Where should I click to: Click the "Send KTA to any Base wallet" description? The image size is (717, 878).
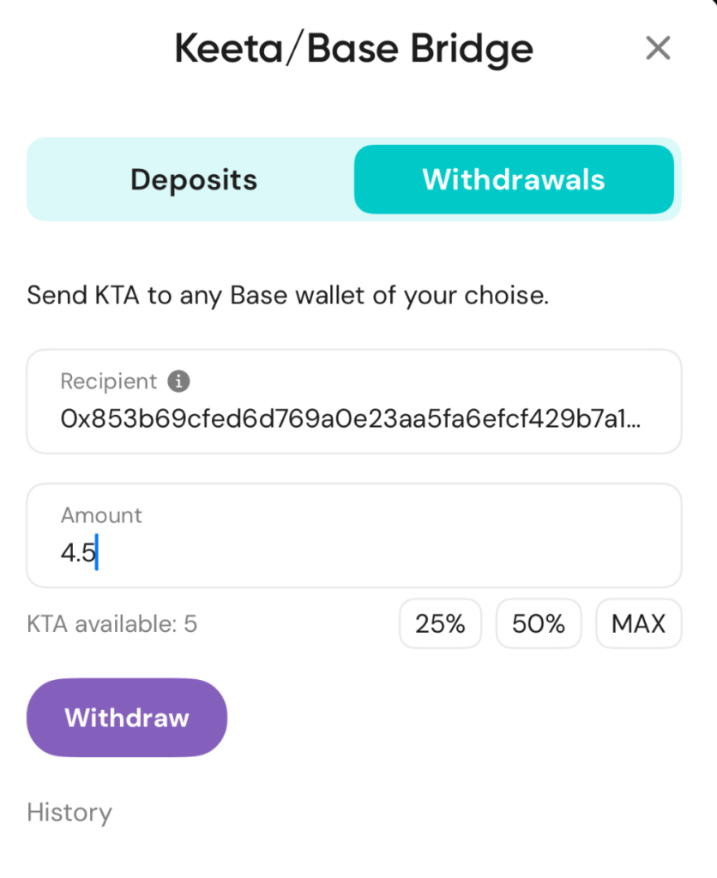(287, 296)
